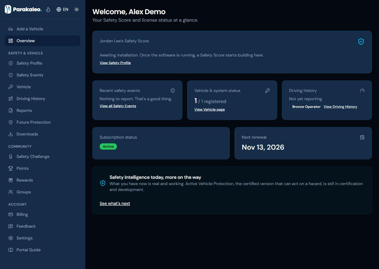The height and width of the screenshot is (269, 379).
Task: Click the Add a Vehicle car icon
Action: (11, 29)
